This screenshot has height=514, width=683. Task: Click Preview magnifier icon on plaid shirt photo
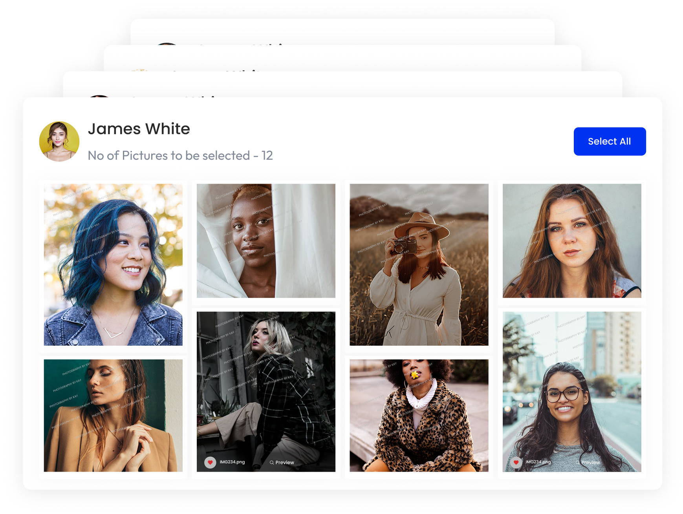[272, 463]
